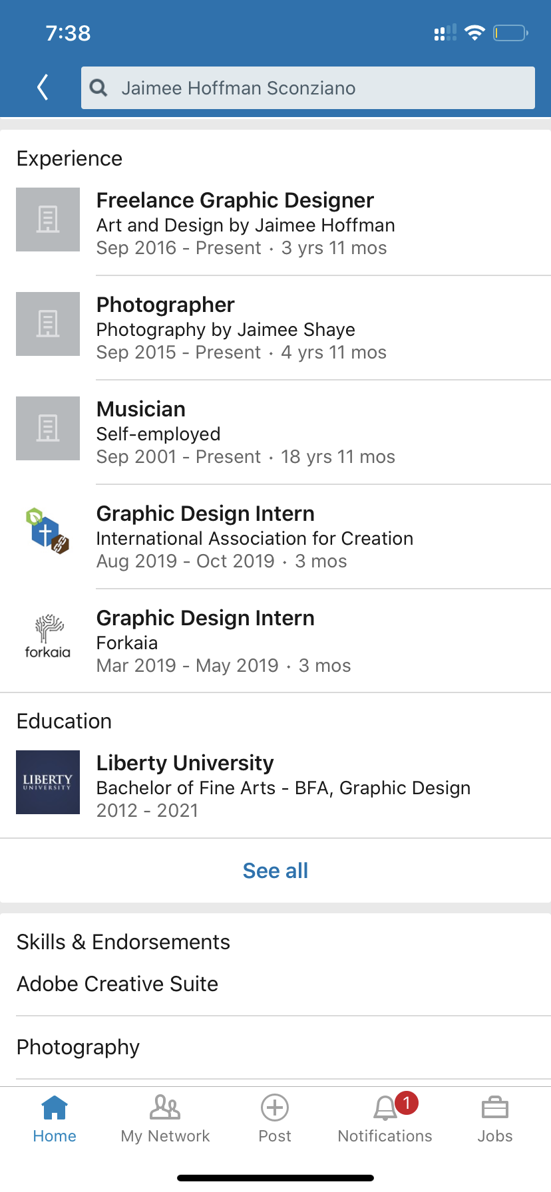This screenshot has width=551, height=1192.
Task: Tap the back arrow chevron
Action: click(x=43, y=87)
